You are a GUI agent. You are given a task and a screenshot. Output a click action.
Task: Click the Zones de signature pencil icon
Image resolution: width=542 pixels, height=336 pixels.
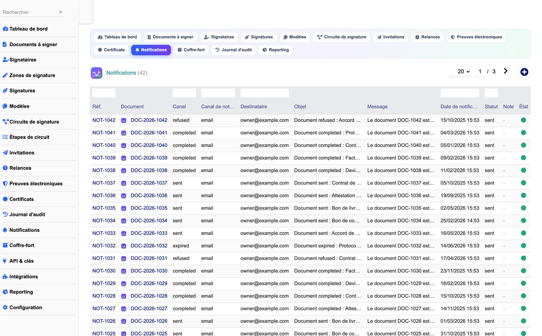(5, 75)
